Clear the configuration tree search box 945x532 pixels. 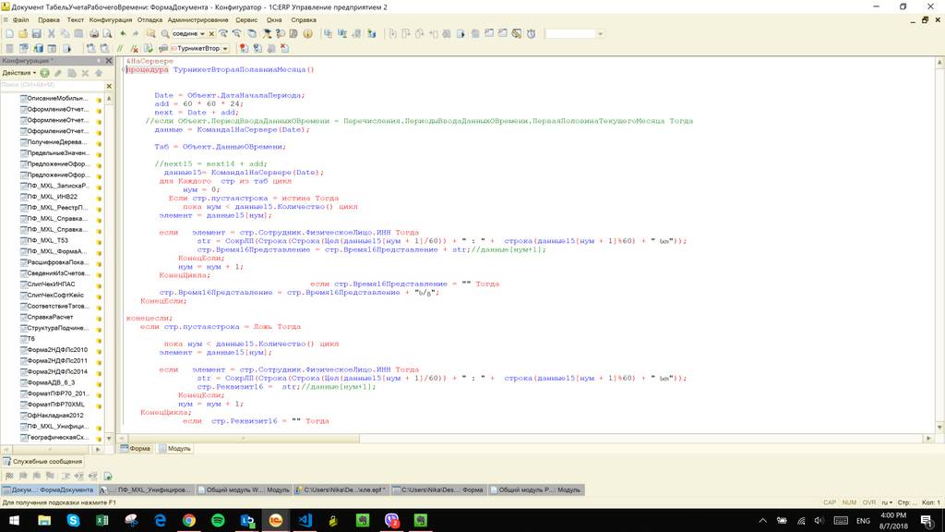click(109, 86)
